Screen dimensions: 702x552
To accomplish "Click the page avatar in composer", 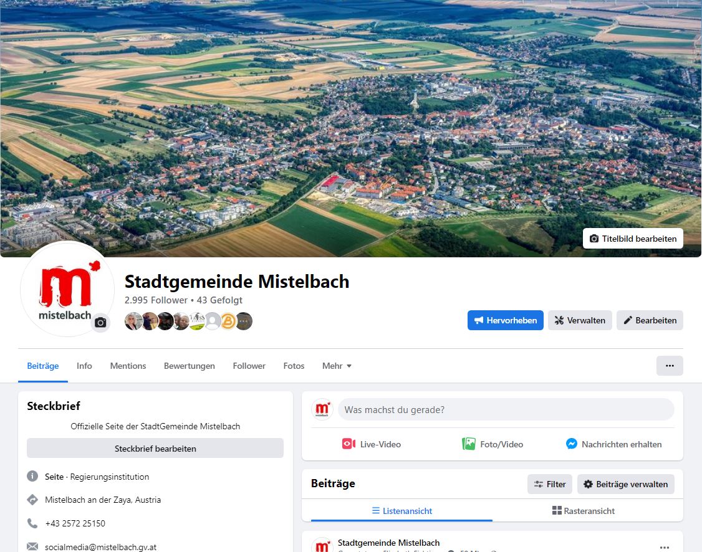I will pos(322,410).
